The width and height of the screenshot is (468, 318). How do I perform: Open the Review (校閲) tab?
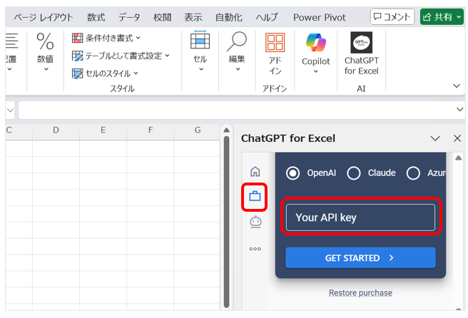click(162, 18)
